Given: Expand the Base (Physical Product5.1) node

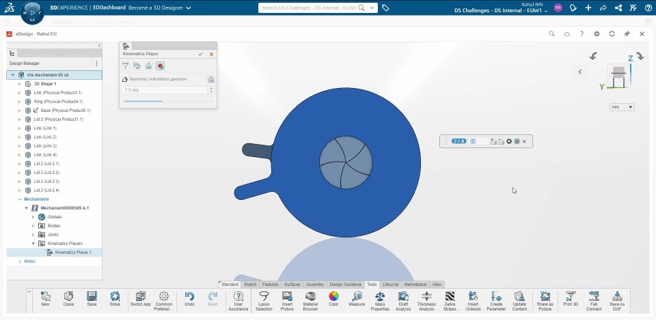Looking at the screenshot, I should tap(19, 111).
